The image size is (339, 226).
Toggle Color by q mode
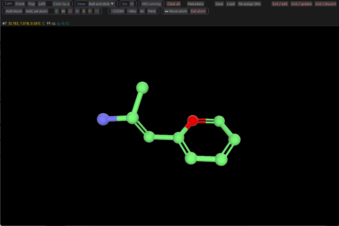[61, 4]
